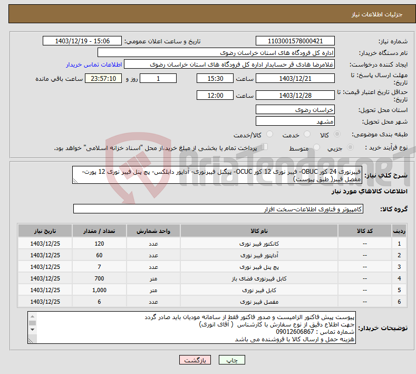Image resolution: width=416 pixels, height=374 pixels.
Task: Click item name پچ پنل فیبر نوری
Action: 259,267
